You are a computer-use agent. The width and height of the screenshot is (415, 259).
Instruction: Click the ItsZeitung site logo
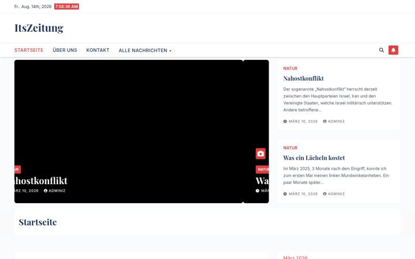(39, 28)
